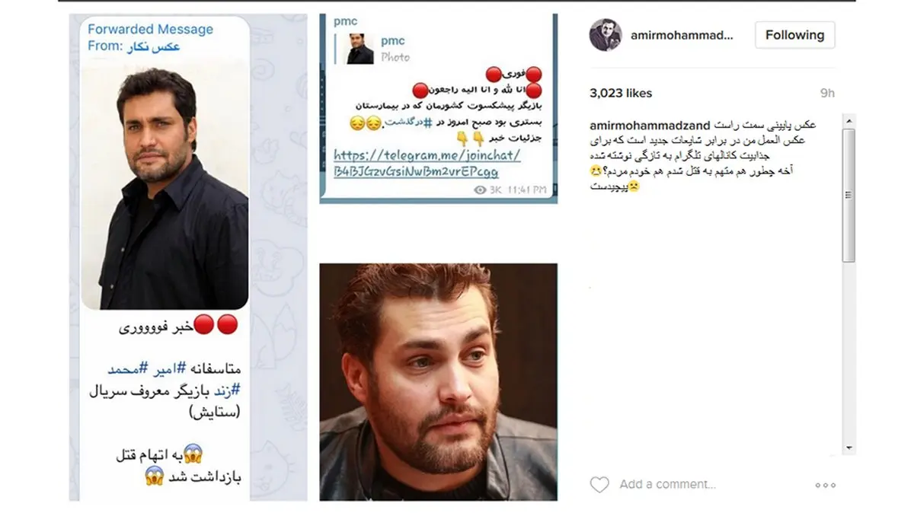914x513 pixels.
Task: Open amirmohammadzand username in caption
Action: coord(650,125)
